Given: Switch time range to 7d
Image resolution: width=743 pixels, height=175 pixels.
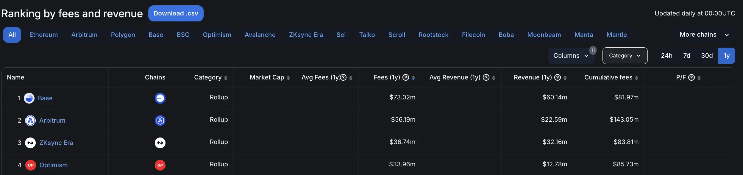Looking at the screenshot, I should click(x=686, y=56).
